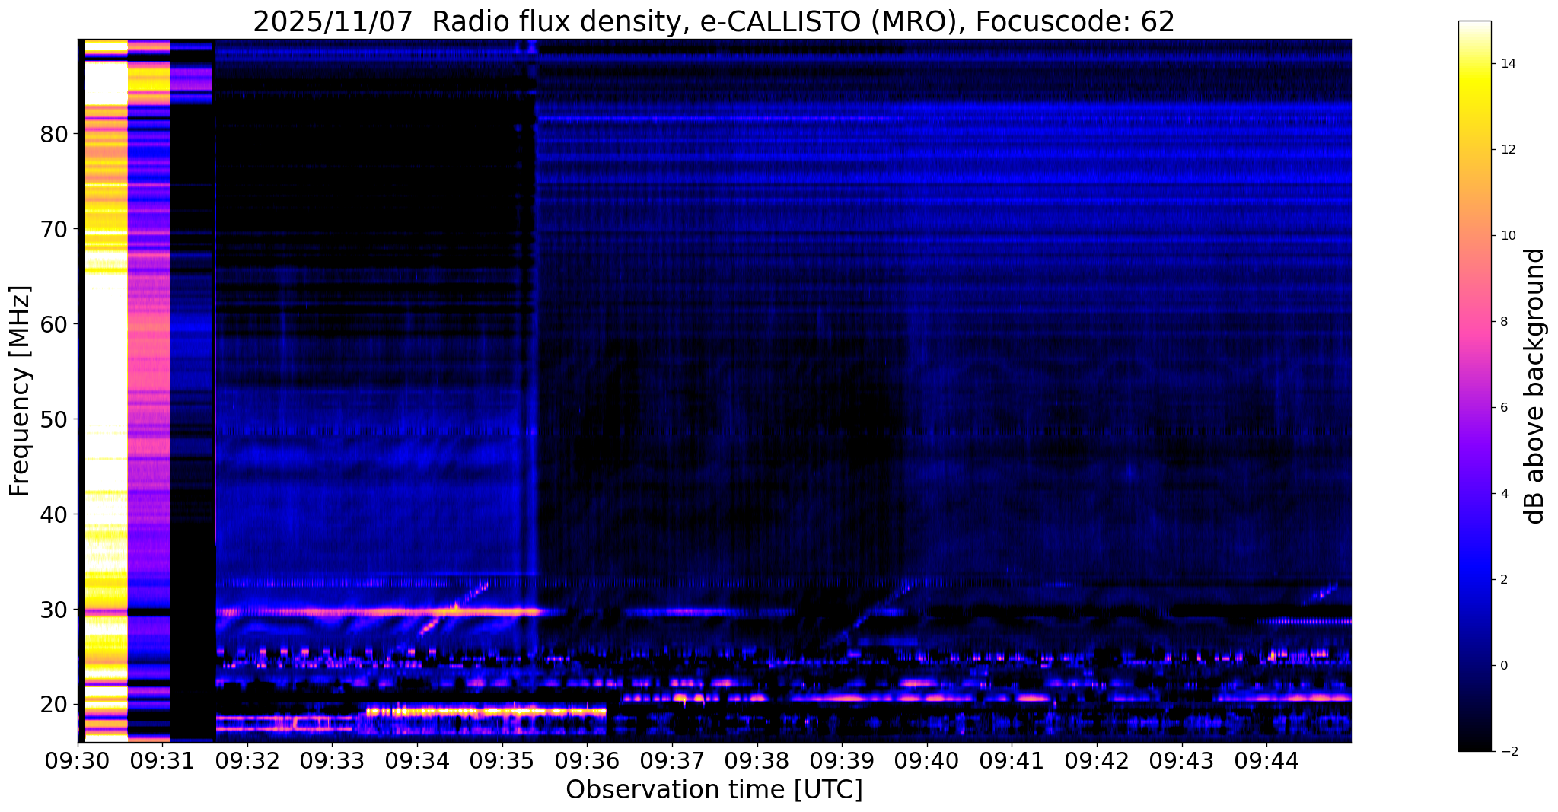Click the pink region of the colorbar near 8
This screenshot has width=1558, height=812.
(1474, 322)
